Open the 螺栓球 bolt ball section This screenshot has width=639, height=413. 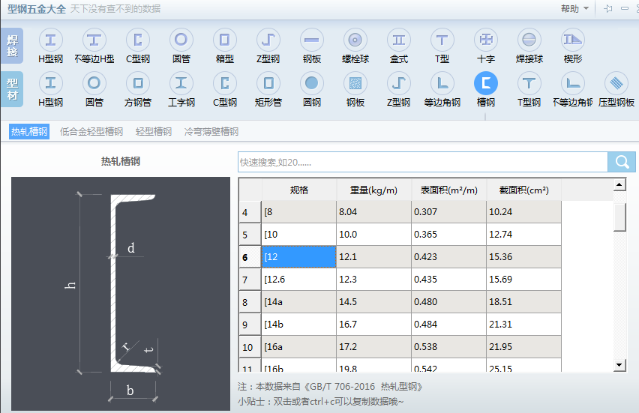(x=355, y=40)
